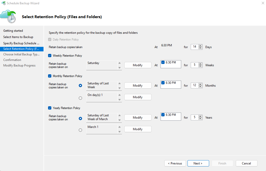Click the yearly retention years value field

coord(195,117)
